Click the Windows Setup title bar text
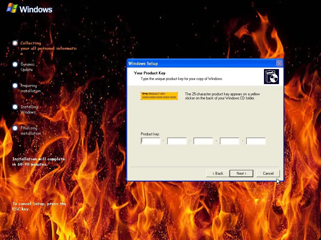The width and height of the screenshot is (321, 240). click(x=143, y=63)
